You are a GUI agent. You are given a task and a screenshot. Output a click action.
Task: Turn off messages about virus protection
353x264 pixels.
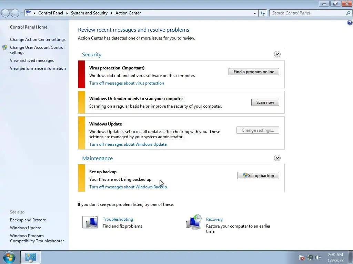click(x=127, y=83)
